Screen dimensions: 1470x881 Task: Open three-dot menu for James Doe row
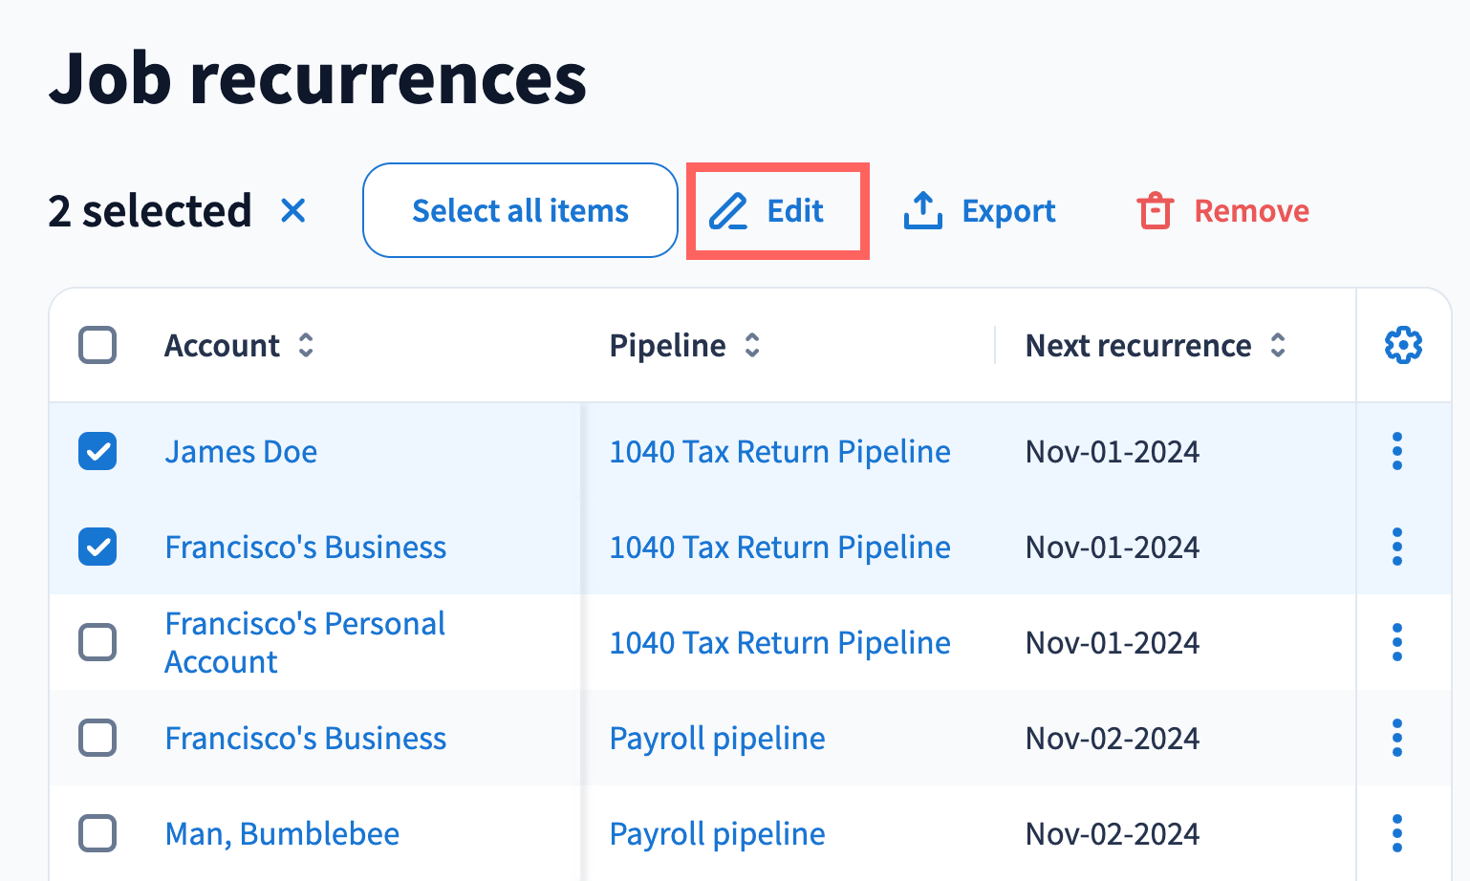point(1397,451)
